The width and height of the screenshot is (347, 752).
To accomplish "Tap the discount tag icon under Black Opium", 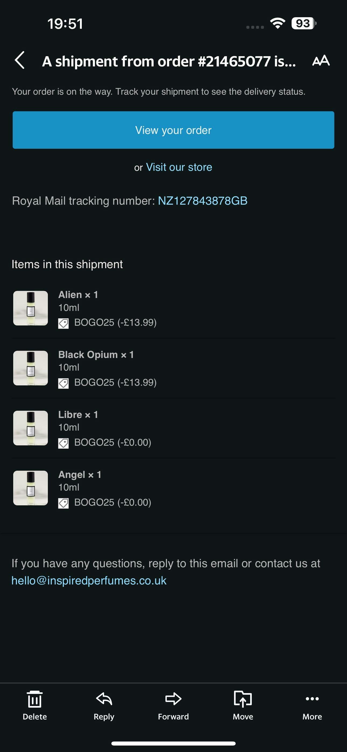I will pos(63,383).
